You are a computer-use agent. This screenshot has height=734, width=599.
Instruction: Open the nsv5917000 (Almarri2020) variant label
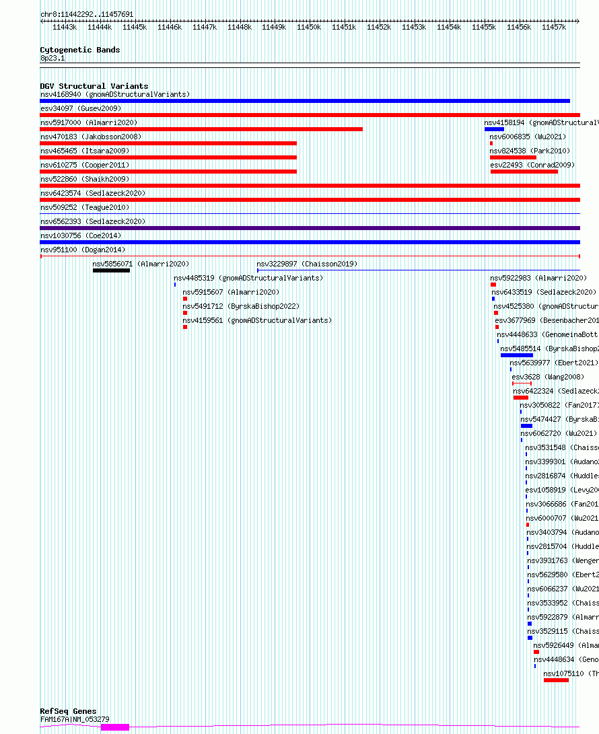point(89,122)
